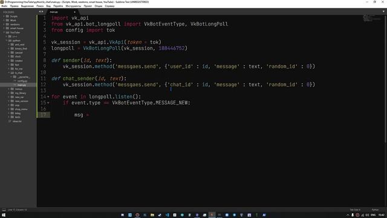Expand the Work folder arrow
387x218 pixels.
(4, 20)
